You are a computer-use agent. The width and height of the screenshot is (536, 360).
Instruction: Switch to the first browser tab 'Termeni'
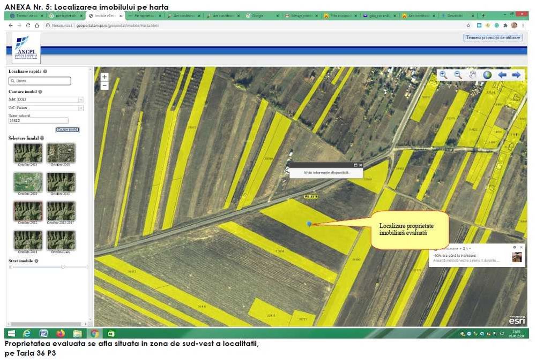pos(27,16)
